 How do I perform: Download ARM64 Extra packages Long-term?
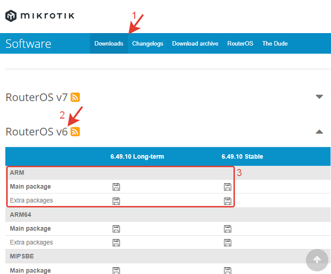click(116, 242)
